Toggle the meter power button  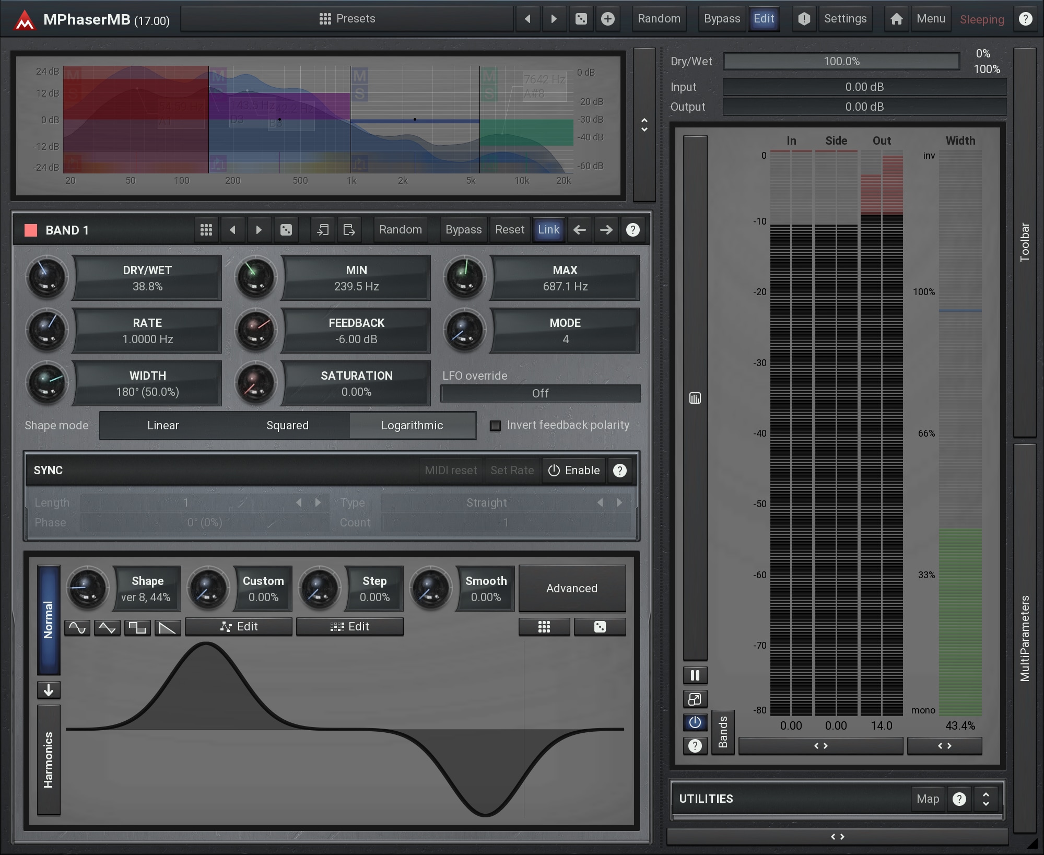tap(695, 722)
